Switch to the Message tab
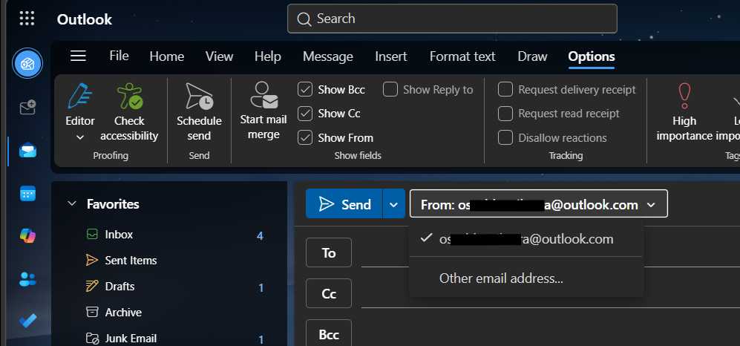The image size is (740, 346). [x=327, y=56]
